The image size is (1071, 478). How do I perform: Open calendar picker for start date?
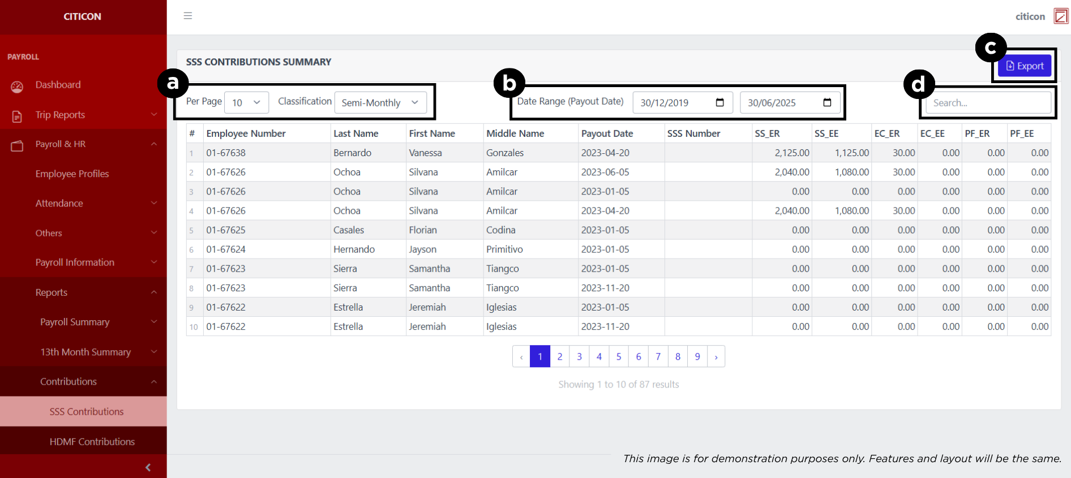(719, 102)
